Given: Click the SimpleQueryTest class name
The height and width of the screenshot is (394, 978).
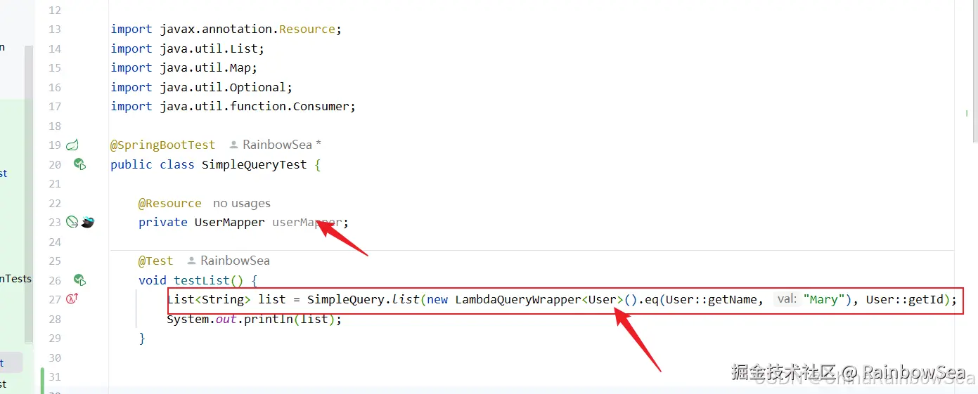Looking at the screenshot, I should click(254, 164).
